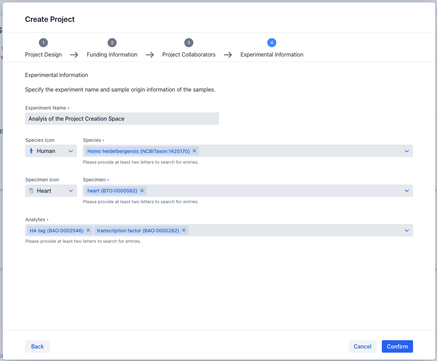Remove the heart specimen tag

142,191
